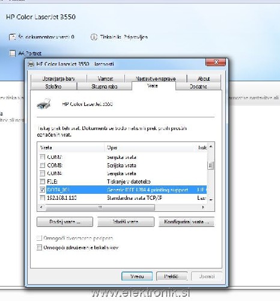
Task: Click the printer icon beside HP Color LaserJet 3550
Action: pyautogui.click(x=44, y=104)
